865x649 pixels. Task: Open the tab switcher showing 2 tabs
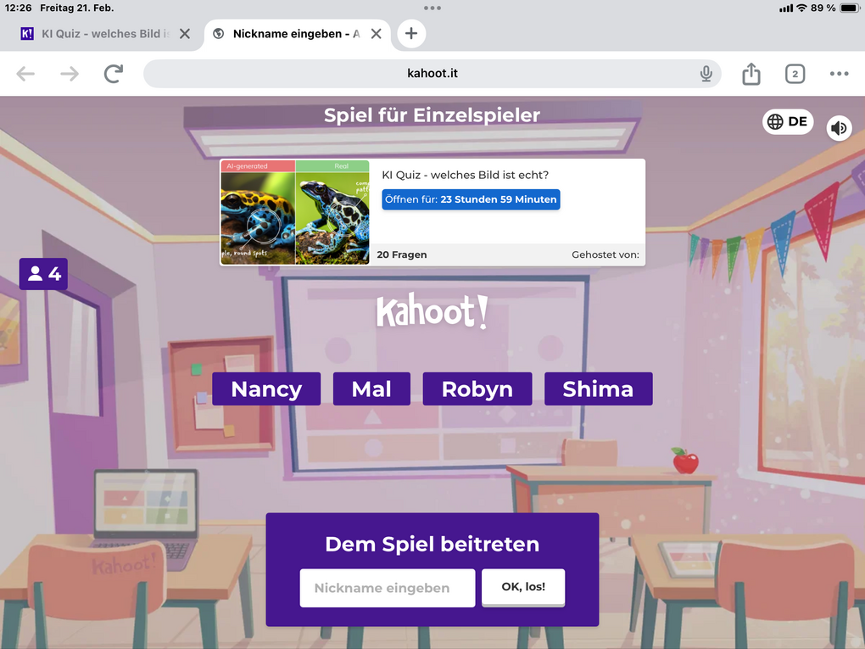[x=795, y=74]
